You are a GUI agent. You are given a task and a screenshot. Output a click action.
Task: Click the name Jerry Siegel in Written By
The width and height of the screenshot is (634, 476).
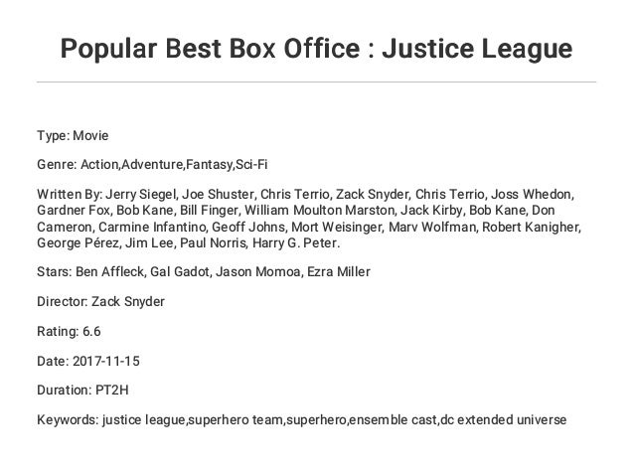point(141,195)
